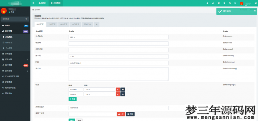
Task: Click the 备案号 input field
Action: click(118, 44)
